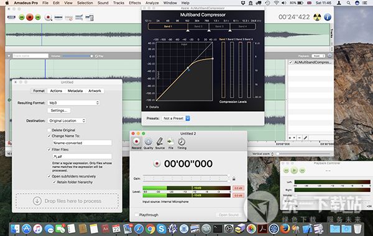The image size is (373, 236).
Task: Open Skype from the dock
Action: pos(161,229)
